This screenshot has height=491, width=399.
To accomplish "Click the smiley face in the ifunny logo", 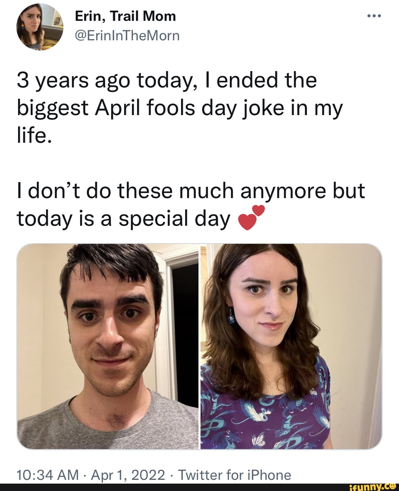I will point(392,487).
